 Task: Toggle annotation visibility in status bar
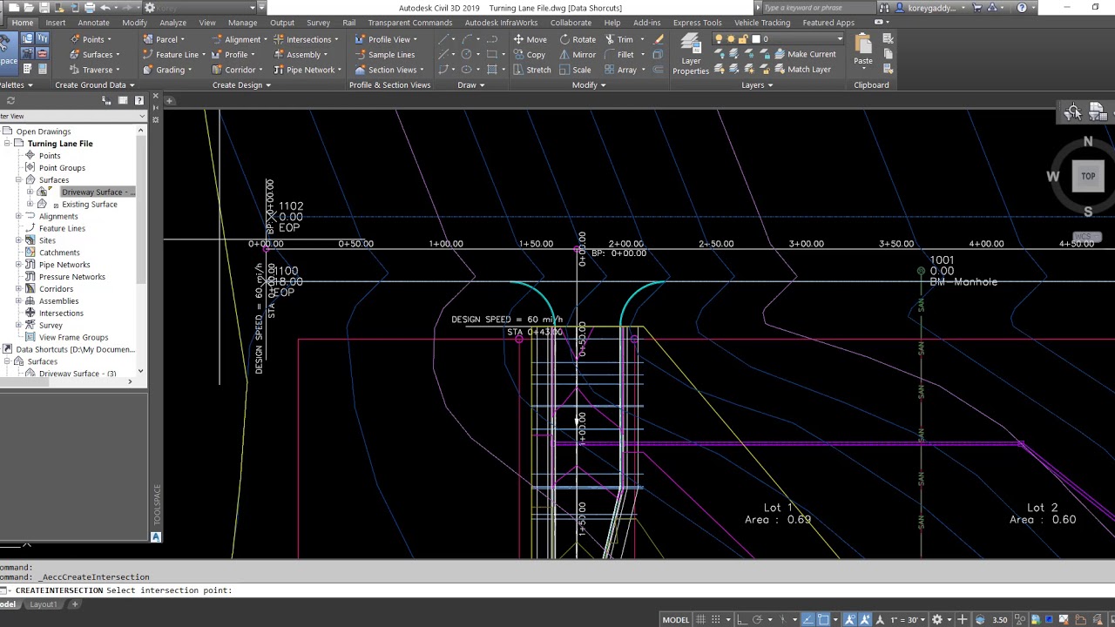pos(850,619)
